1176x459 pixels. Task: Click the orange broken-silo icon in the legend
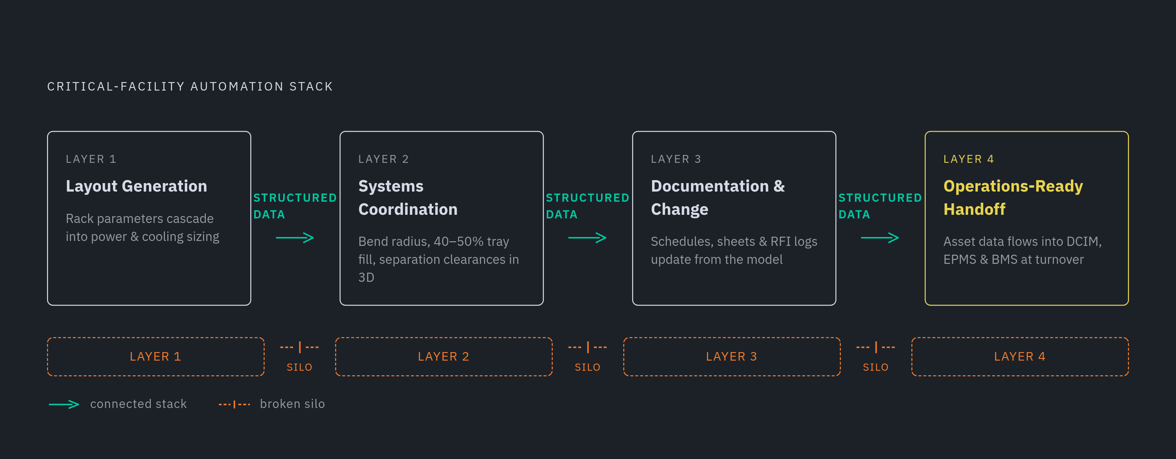[234, 404]
